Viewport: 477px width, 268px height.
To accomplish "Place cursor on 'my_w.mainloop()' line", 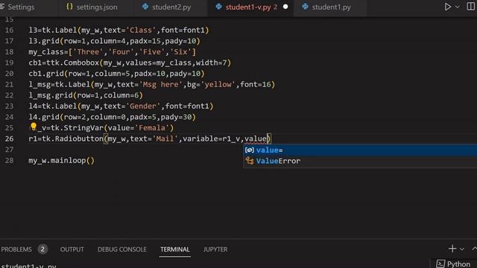I will 61,161.
